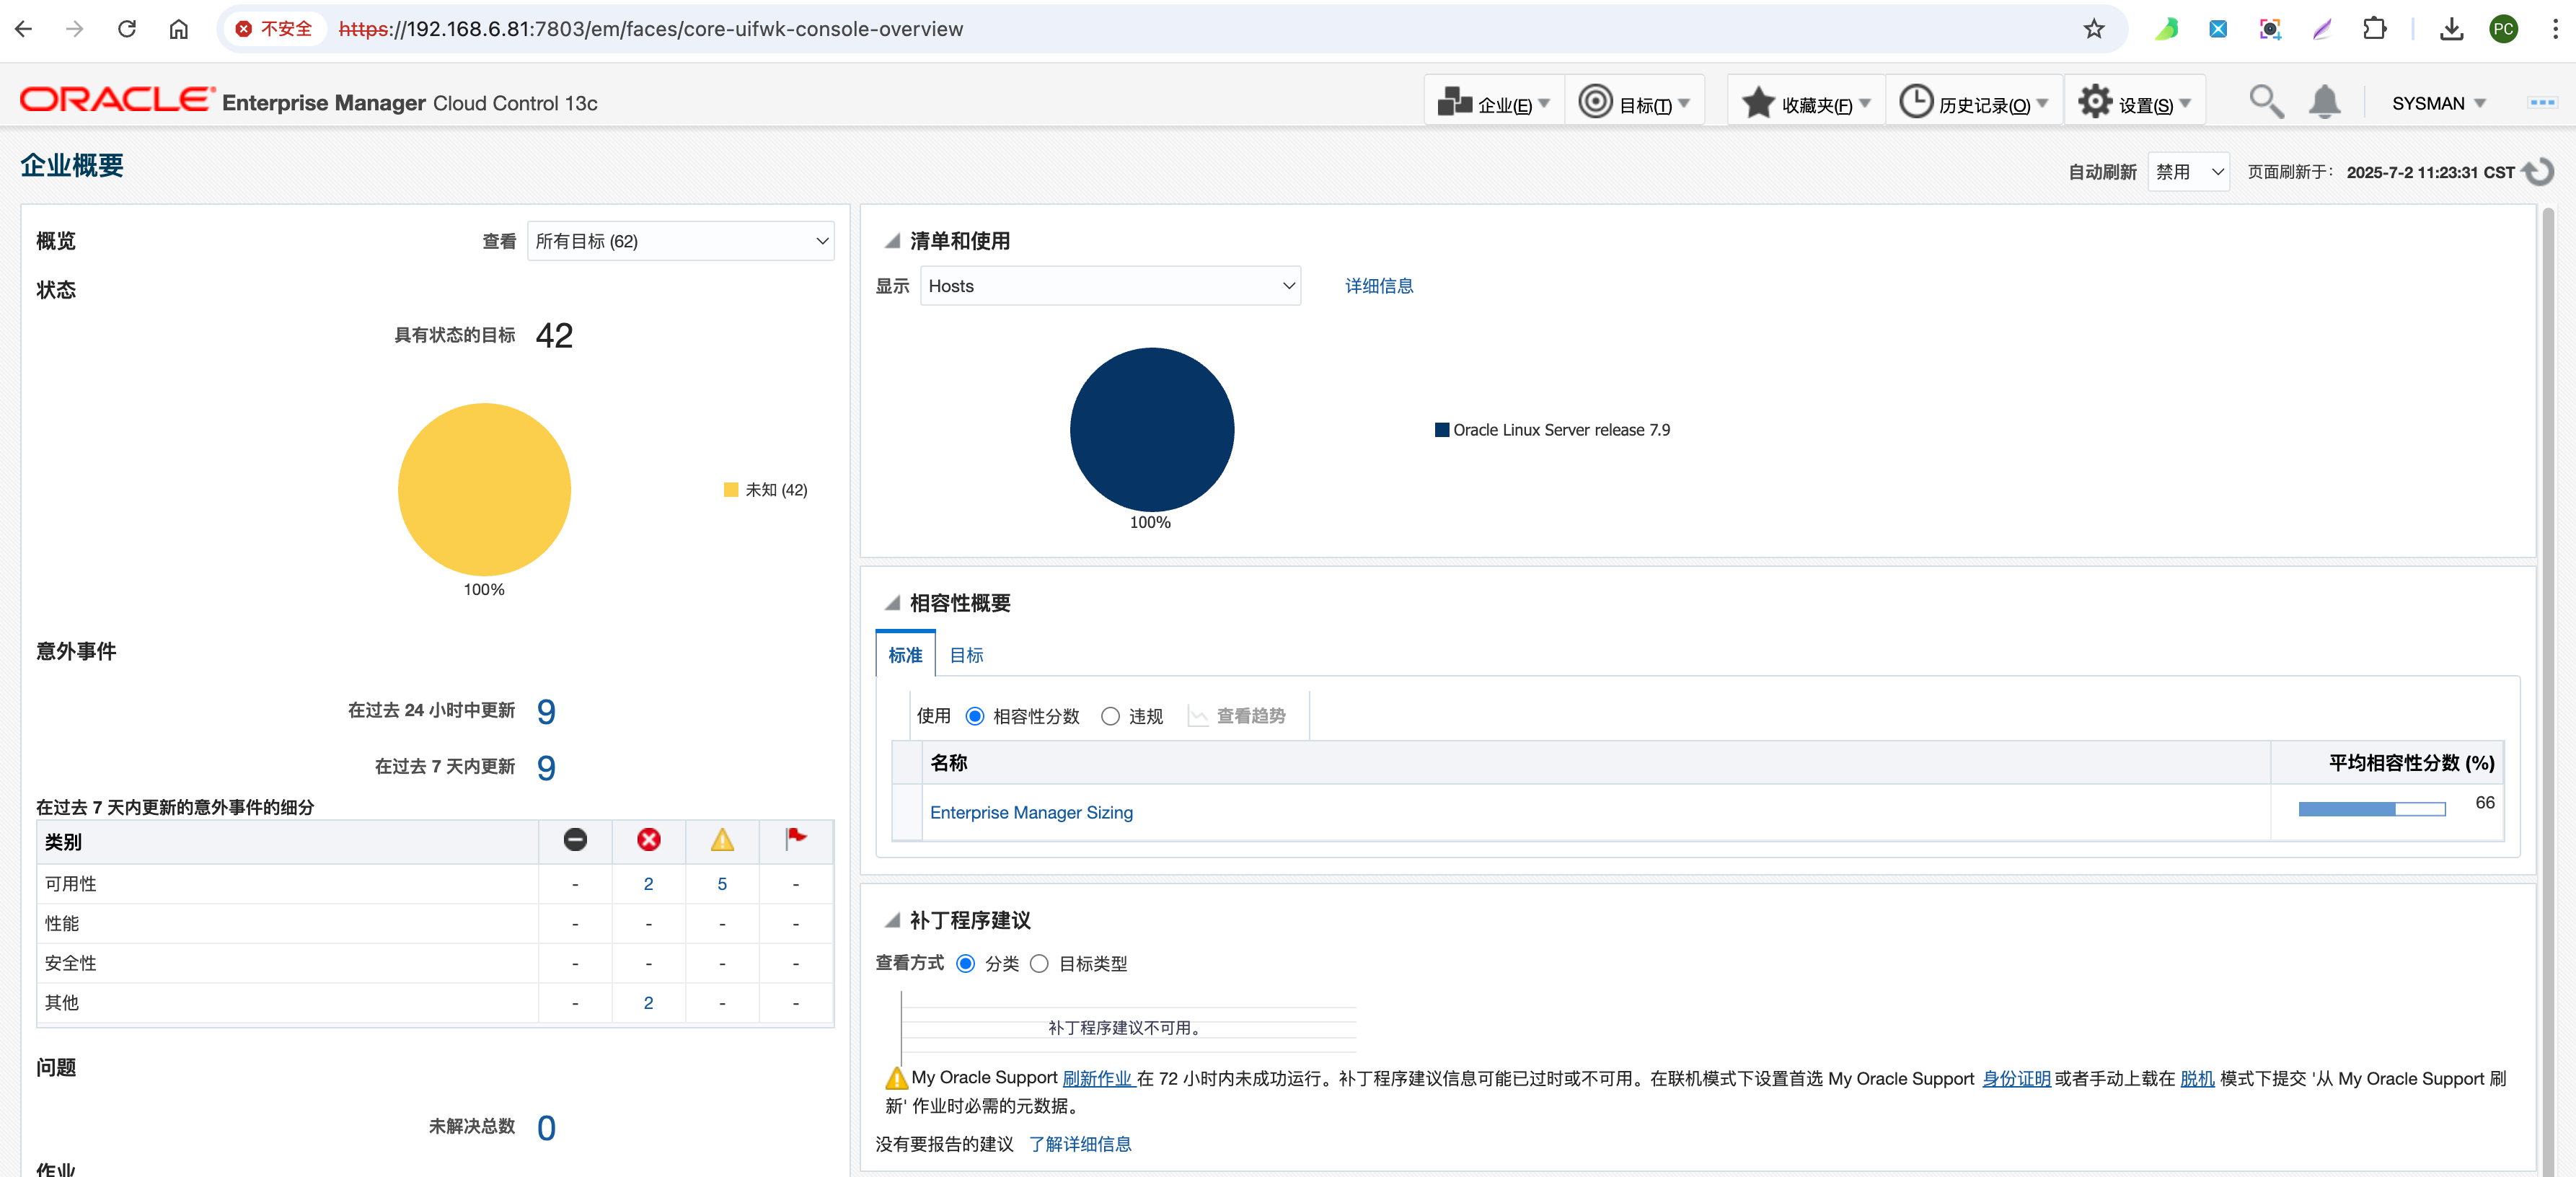Screen dimensions: 2576x1177
Task: Click the yellow 未知 (42) legend swatch
Action: coord(731,490)
